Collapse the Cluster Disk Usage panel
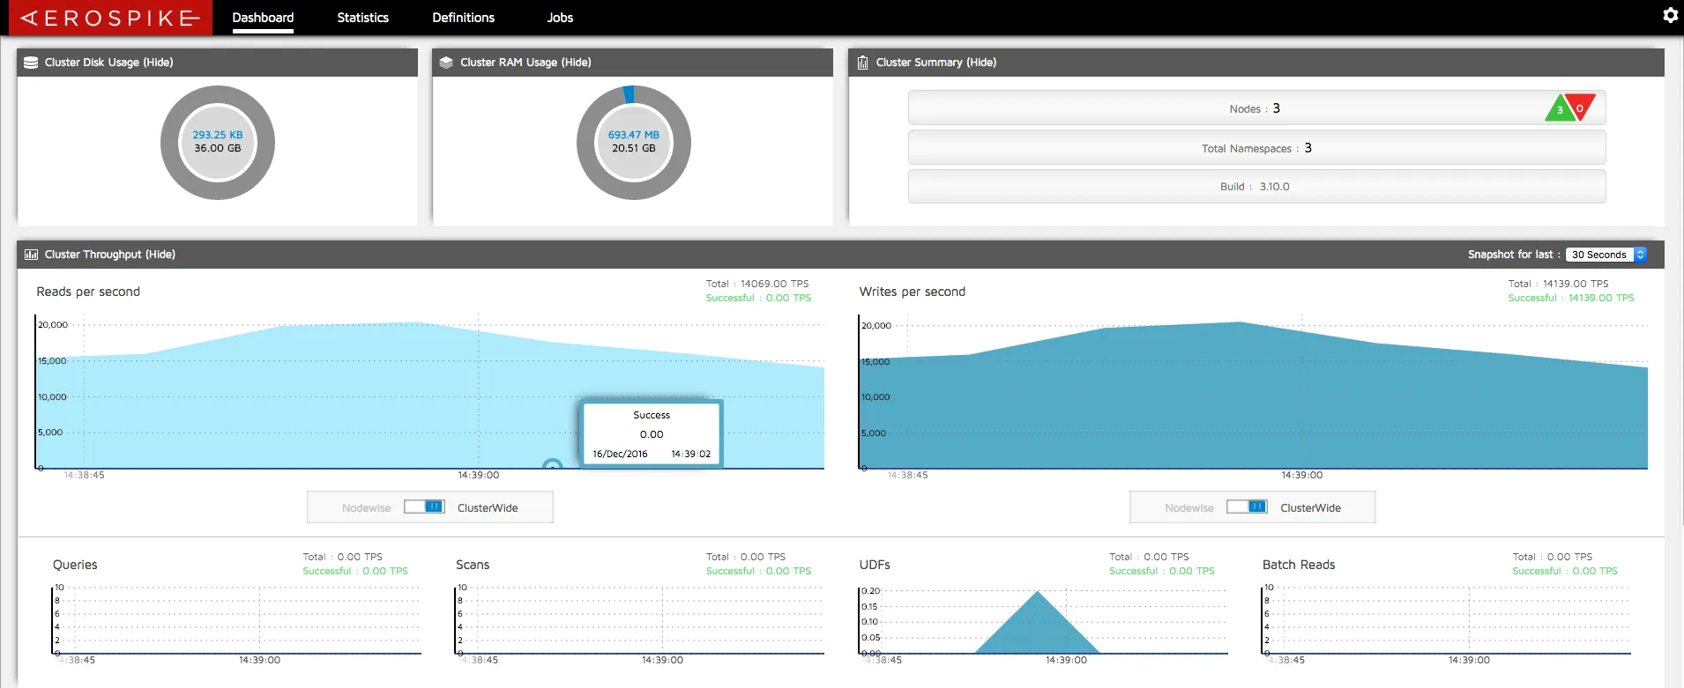 (159, 63)
